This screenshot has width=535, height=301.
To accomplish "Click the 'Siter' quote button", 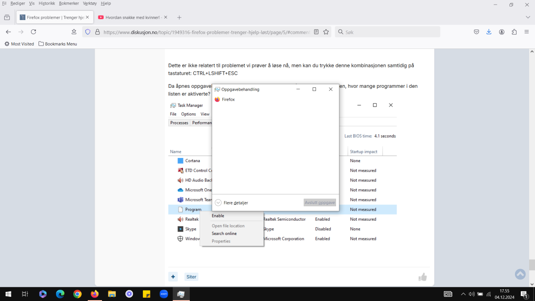I will 191,277.
